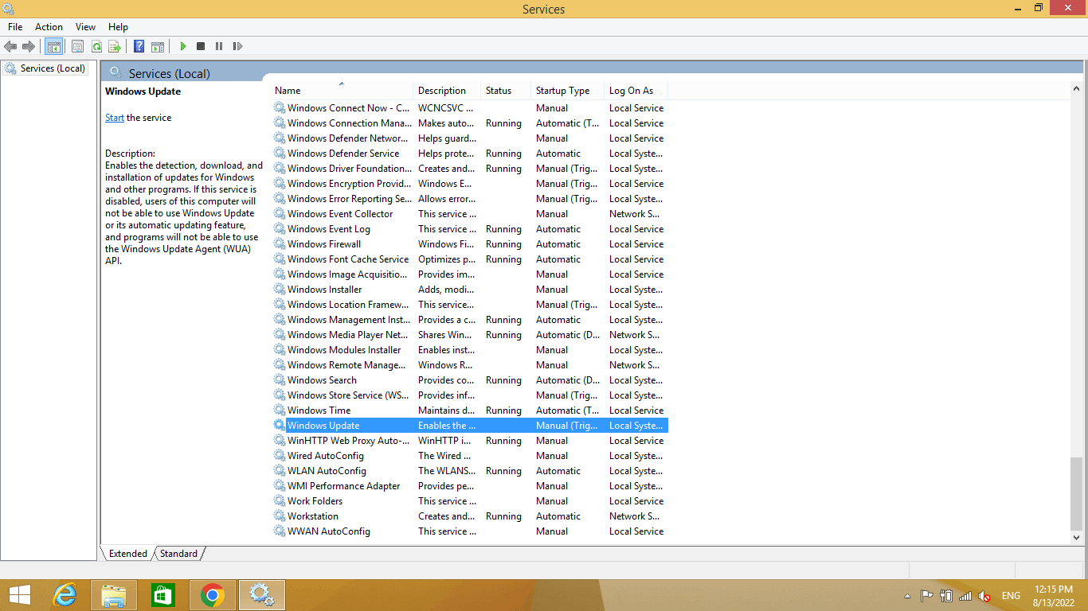Screen dimensions: 1088x611
Task: Select WinHTTP Web Proxy Auto-Discovery service
Action: tap(470, 441)
